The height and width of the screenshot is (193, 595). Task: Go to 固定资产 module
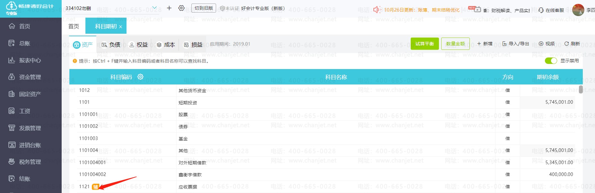(30, 94)
